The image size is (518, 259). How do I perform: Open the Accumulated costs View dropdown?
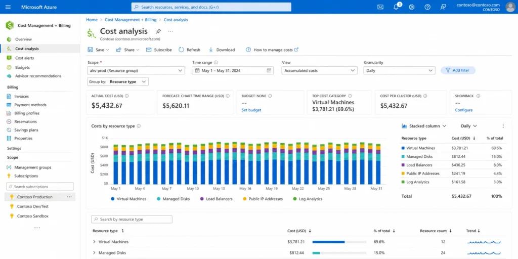click(x=320, y=70)
